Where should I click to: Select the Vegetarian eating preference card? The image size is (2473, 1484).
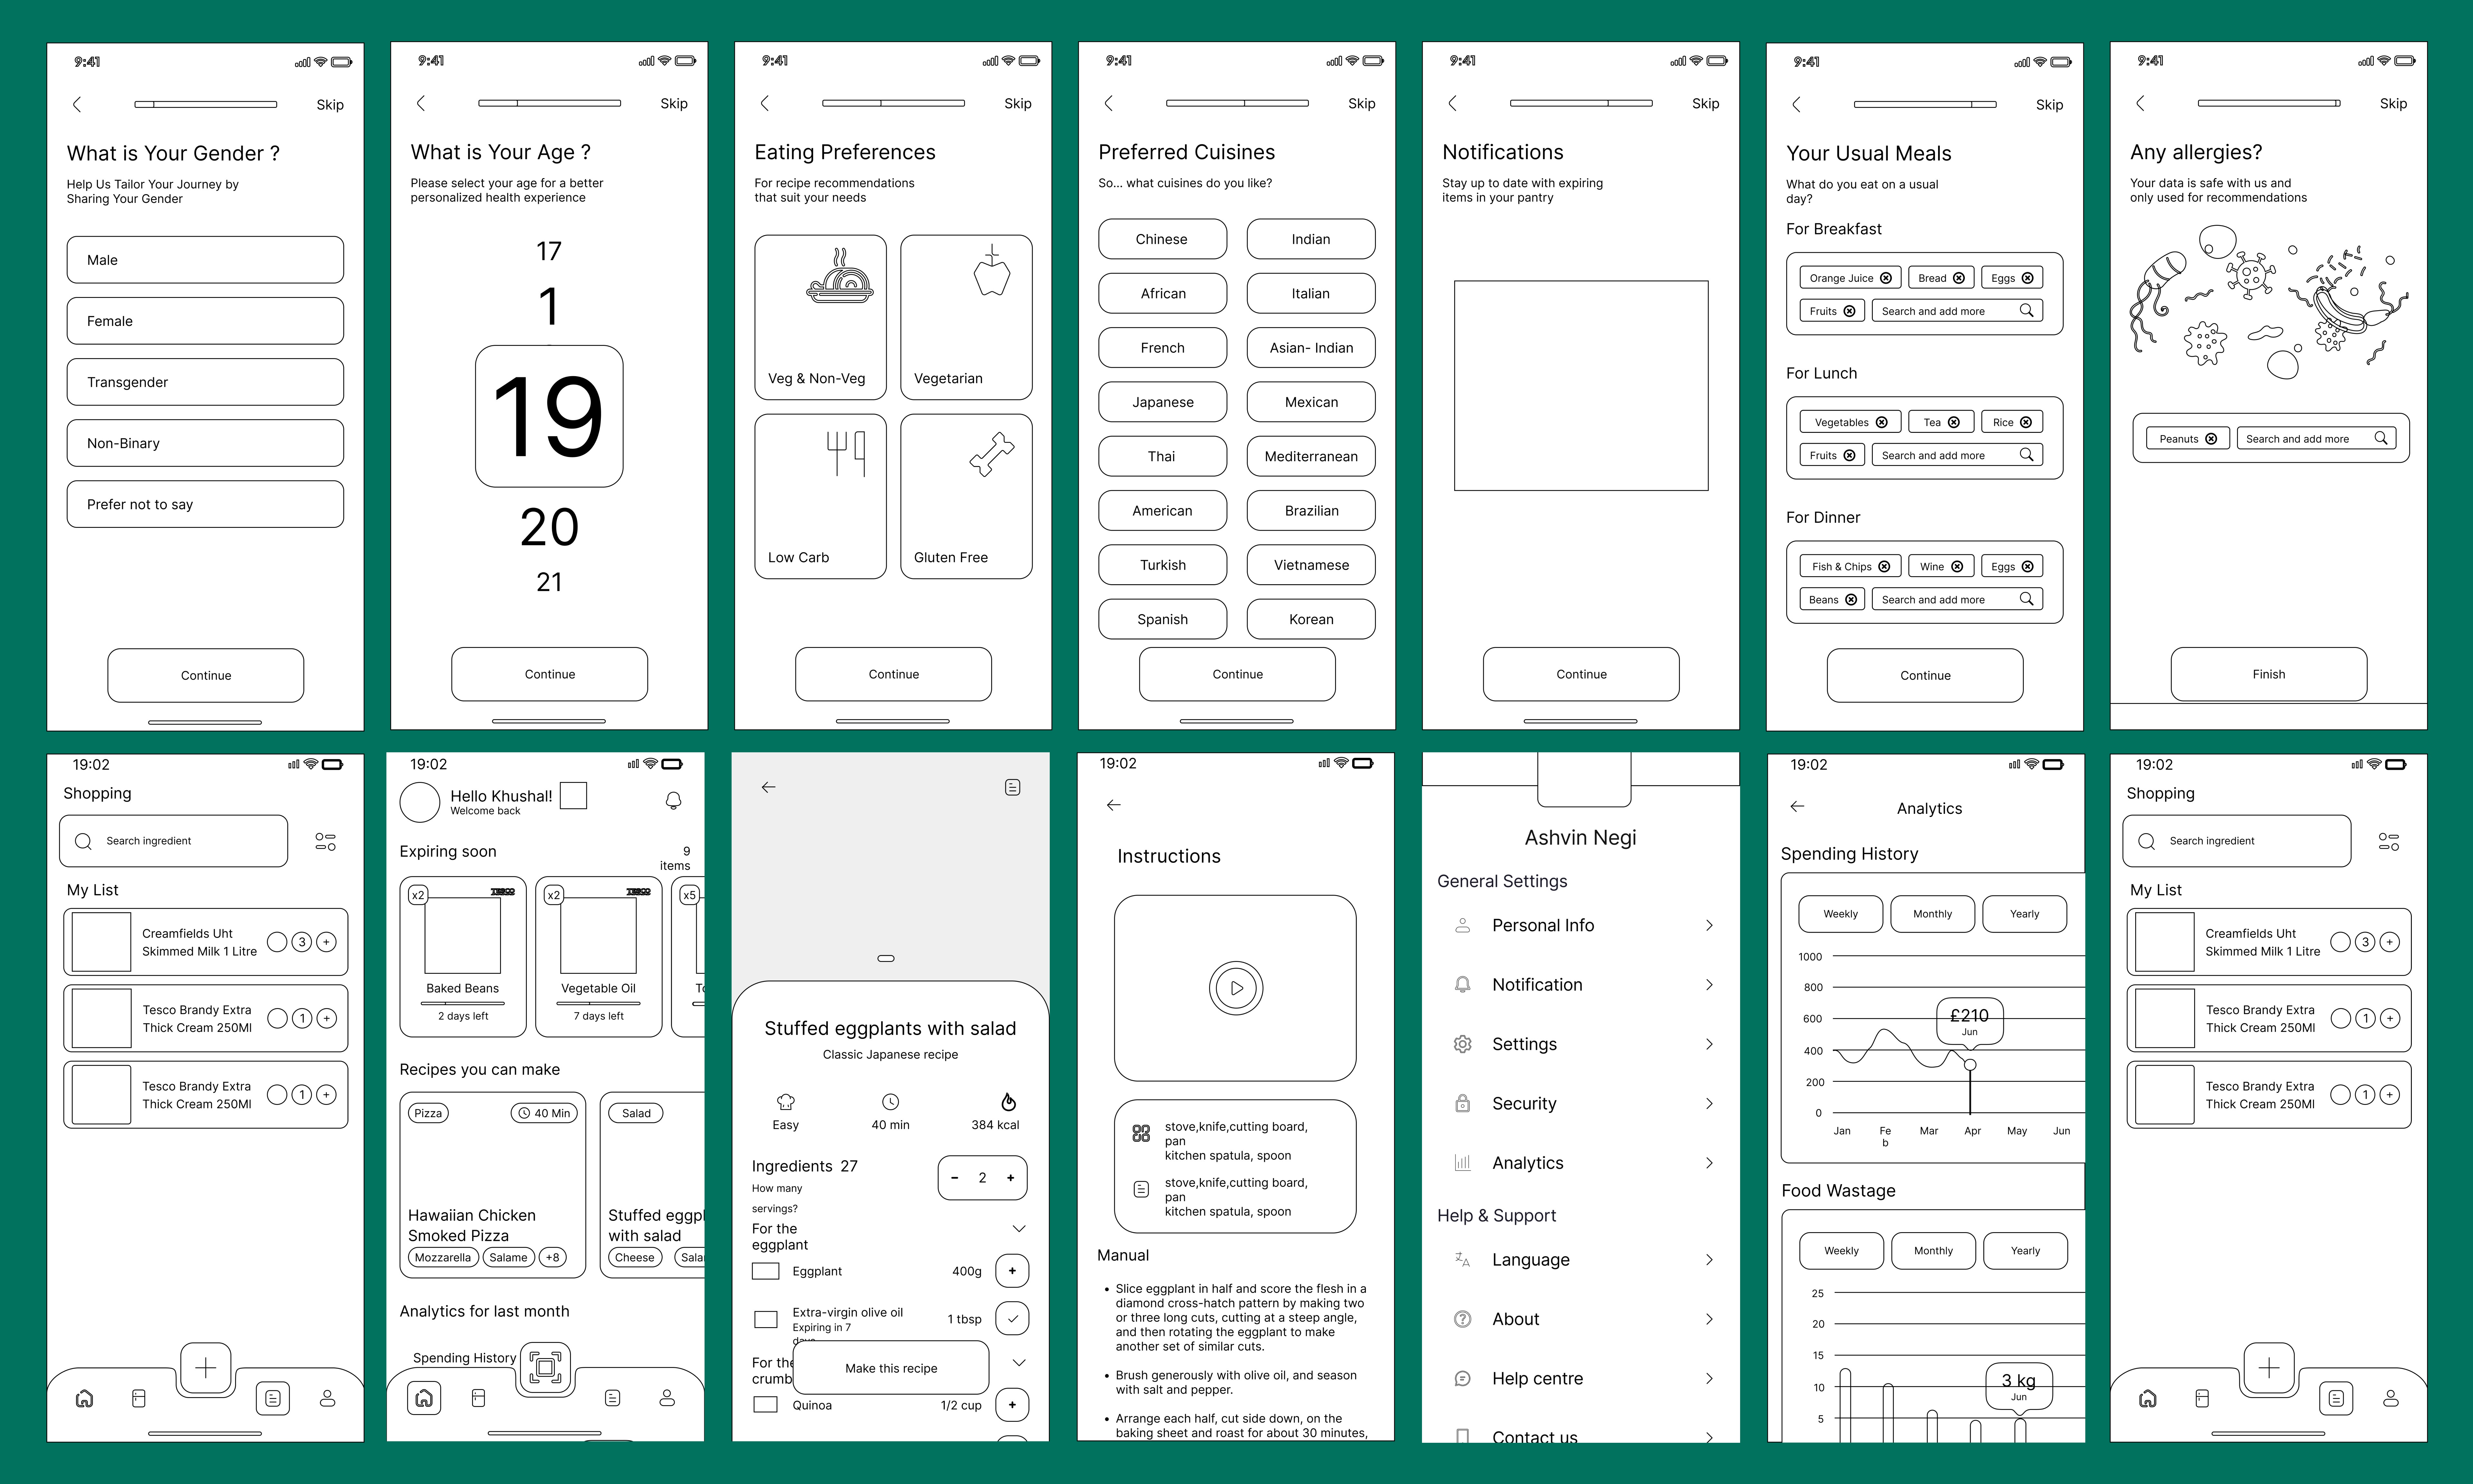(x=967, y=317)
